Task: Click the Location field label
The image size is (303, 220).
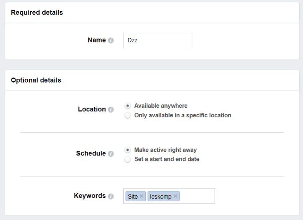Action: point(92,109)
